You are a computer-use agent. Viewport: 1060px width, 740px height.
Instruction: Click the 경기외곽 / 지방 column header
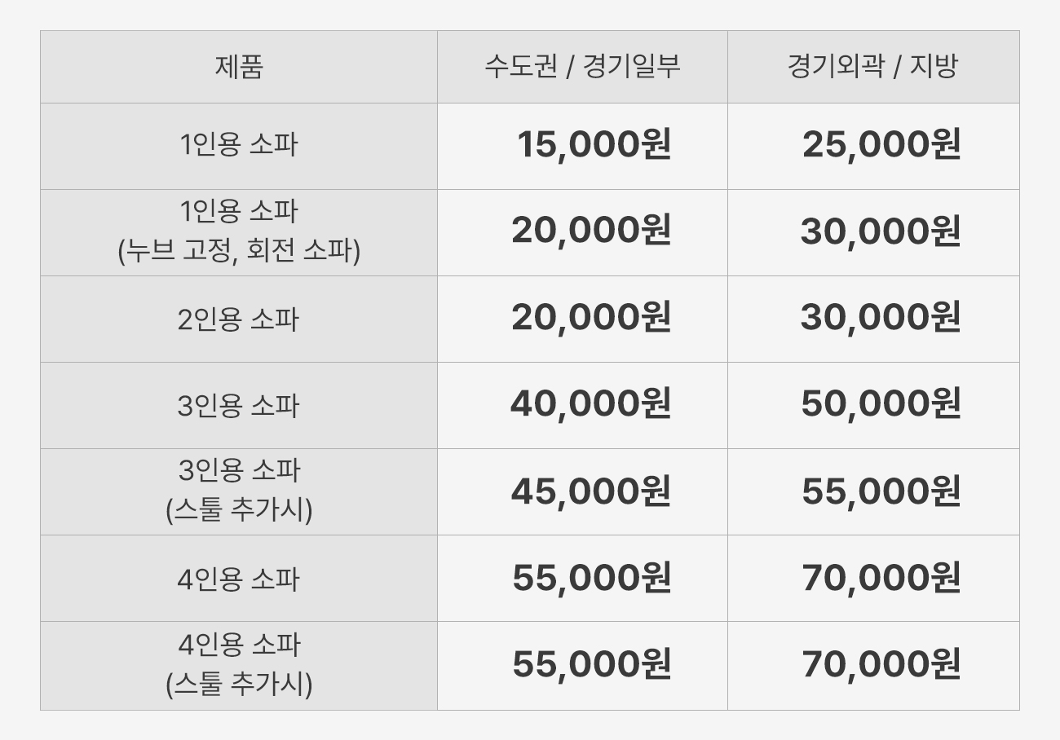coord(872,67)
